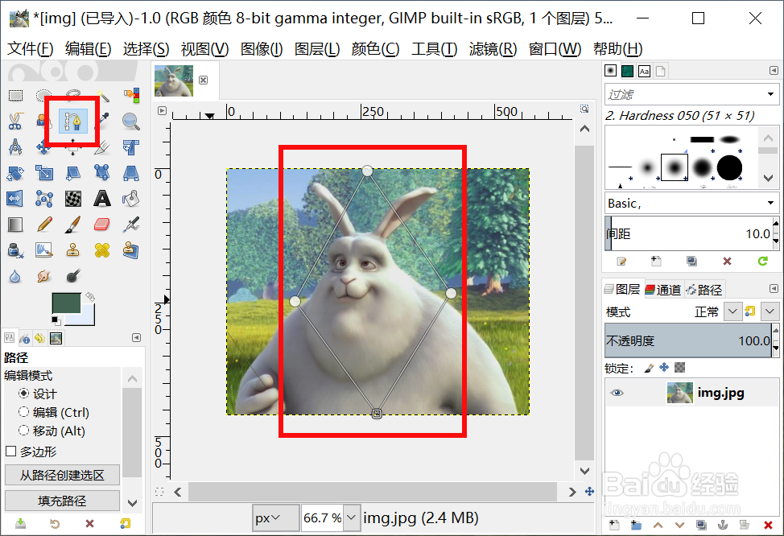784x536 pixels.
Task: Click the dark green foreground color swatch
Action: coord(66,303)
